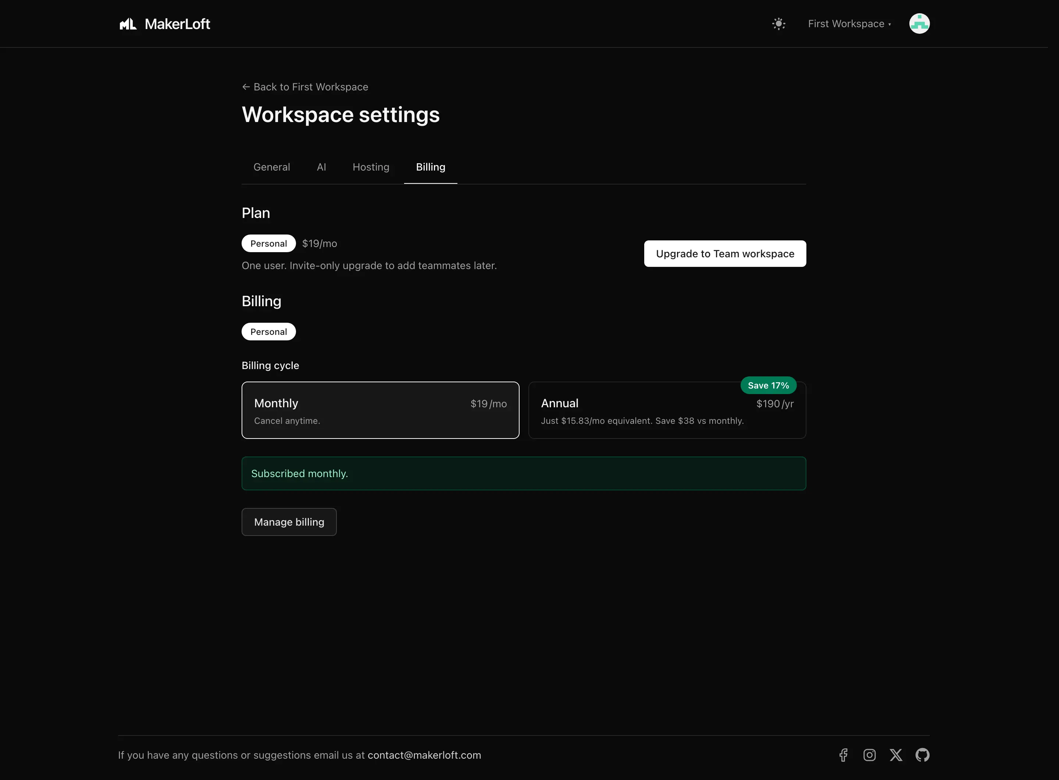Screen dimensions: 1059x780
Task: Click the MakerLoft brand name
Action: tap(177, 24)
